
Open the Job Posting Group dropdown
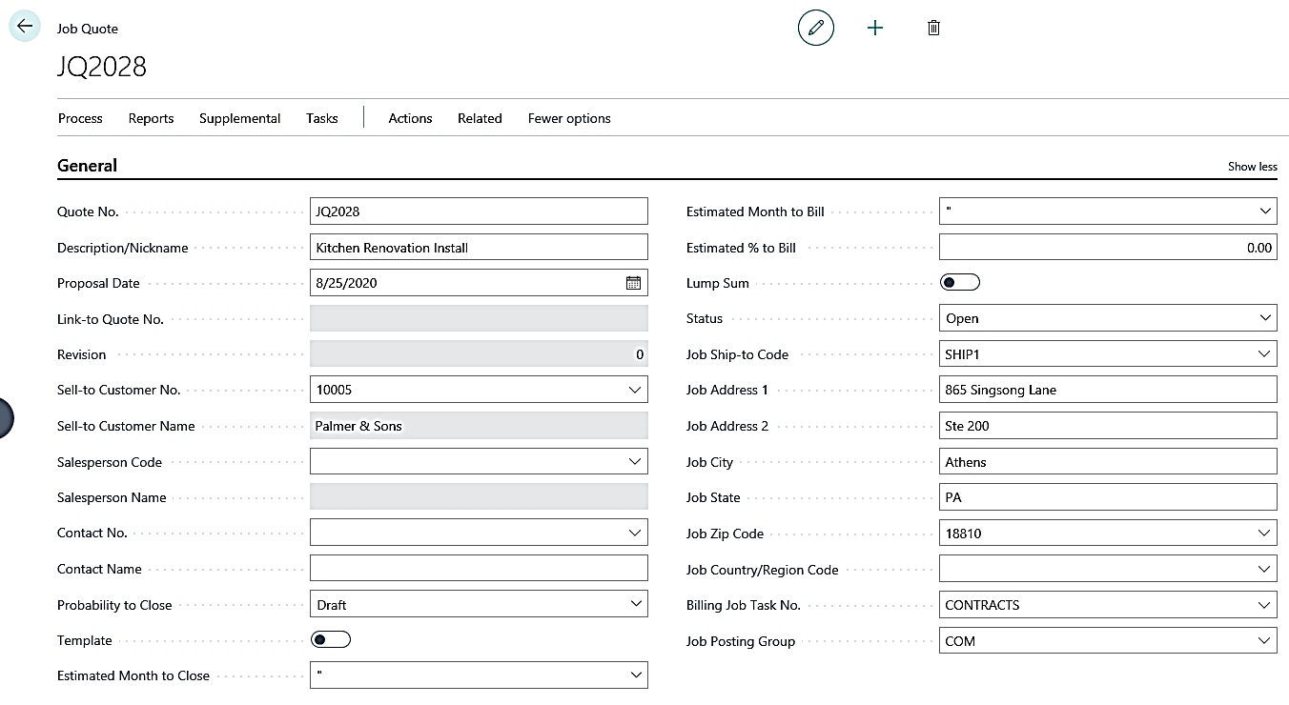tap(1264, 641)
